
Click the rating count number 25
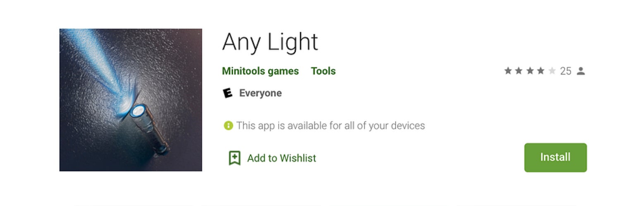click(565, 71)
